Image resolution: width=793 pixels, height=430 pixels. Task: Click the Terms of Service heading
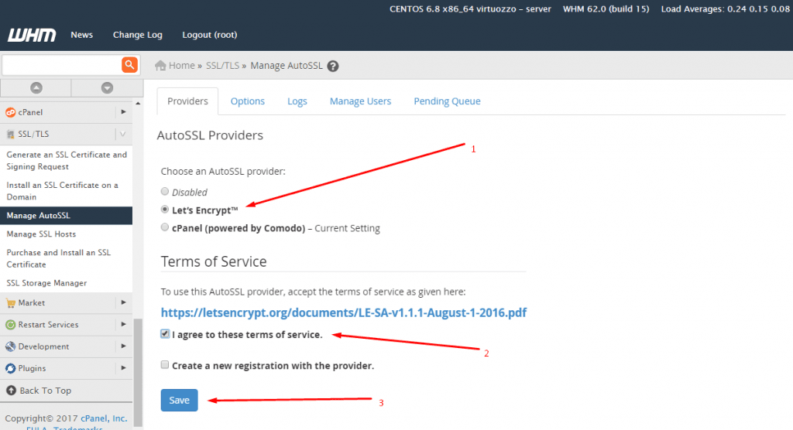click(214, 261)
